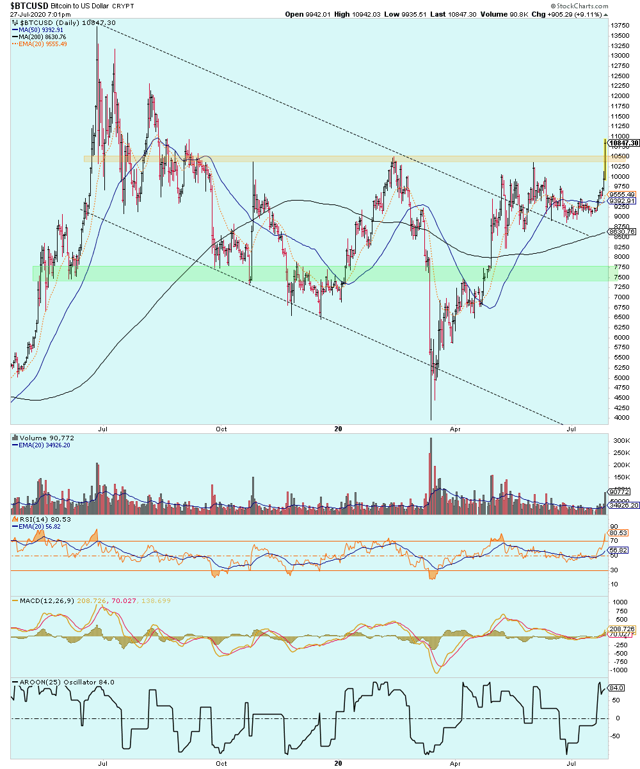Click the 10250 price axis label

[621, 166]
